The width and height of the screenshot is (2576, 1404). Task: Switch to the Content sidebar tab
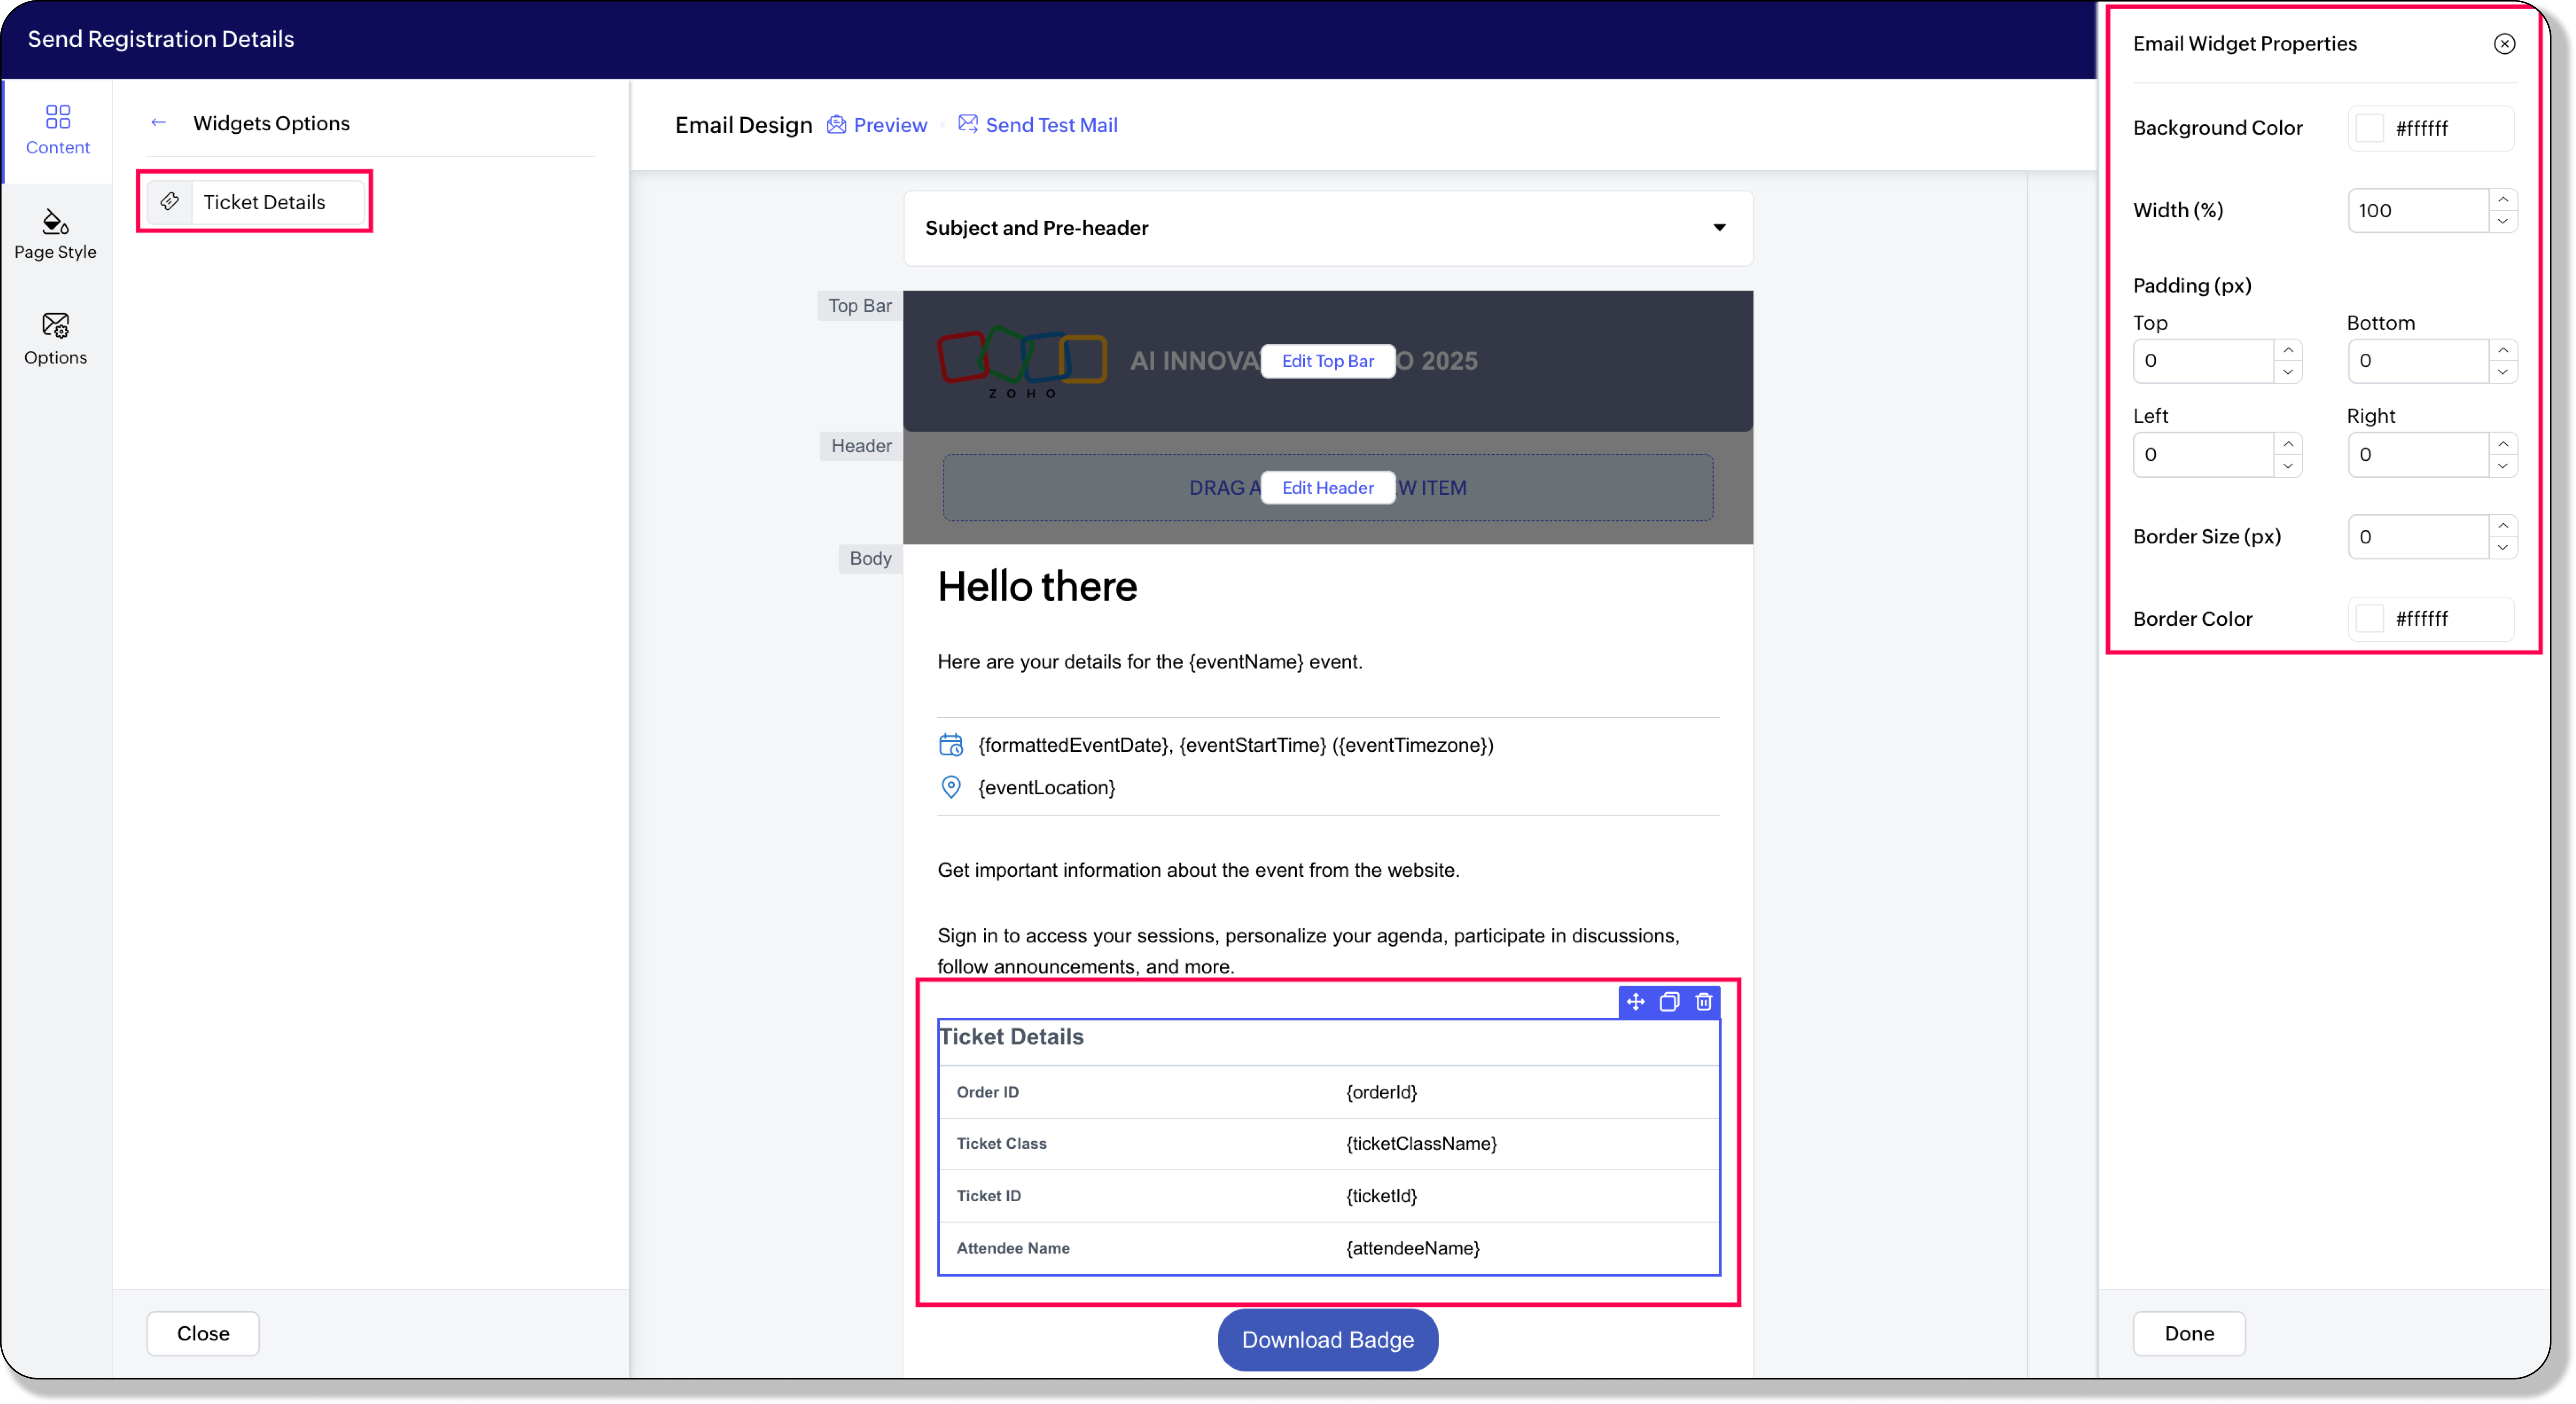[58, 130]
